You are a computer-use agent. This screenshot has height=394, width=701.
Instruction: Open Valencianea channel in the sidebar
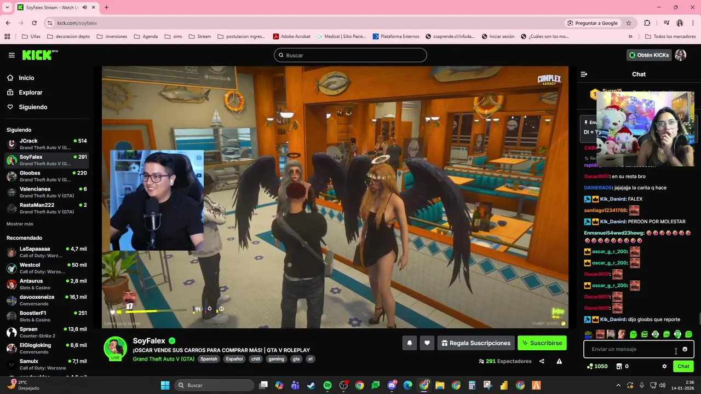47,192
